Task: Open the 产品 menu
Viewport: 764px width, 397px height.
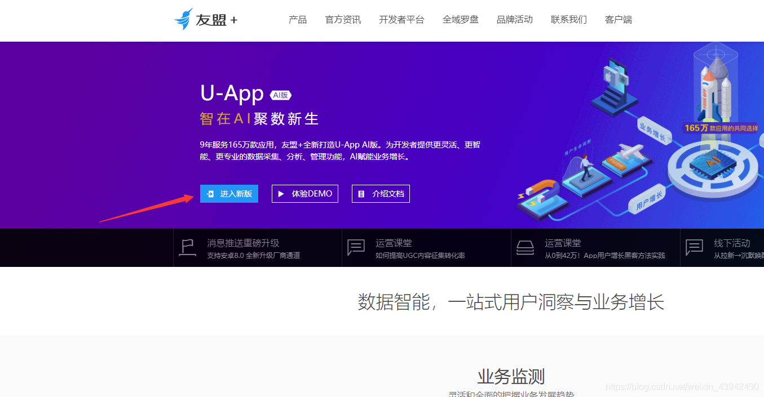Action: pyautogui.click(x=298, y=20)
